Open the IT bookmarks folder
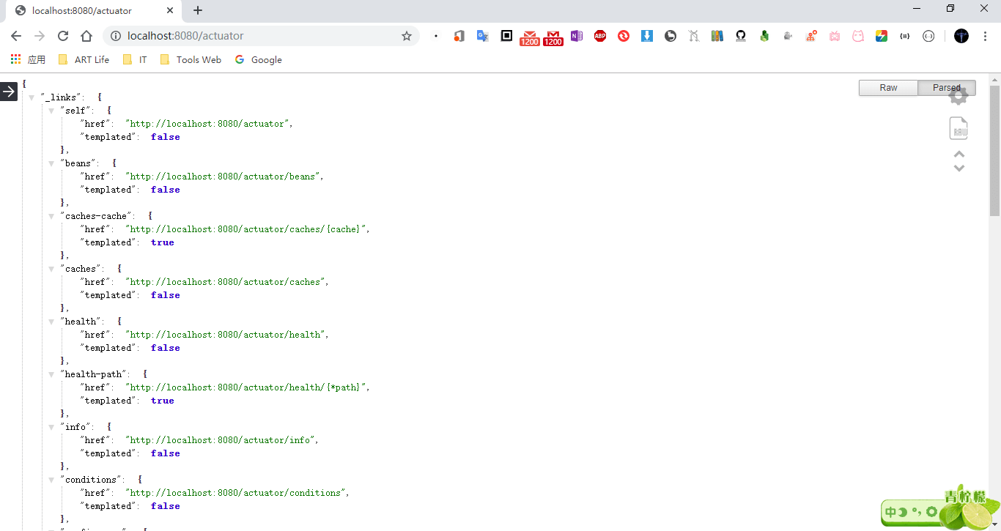Viewport: 1001px width, 531px height. [x=135, y=60]
